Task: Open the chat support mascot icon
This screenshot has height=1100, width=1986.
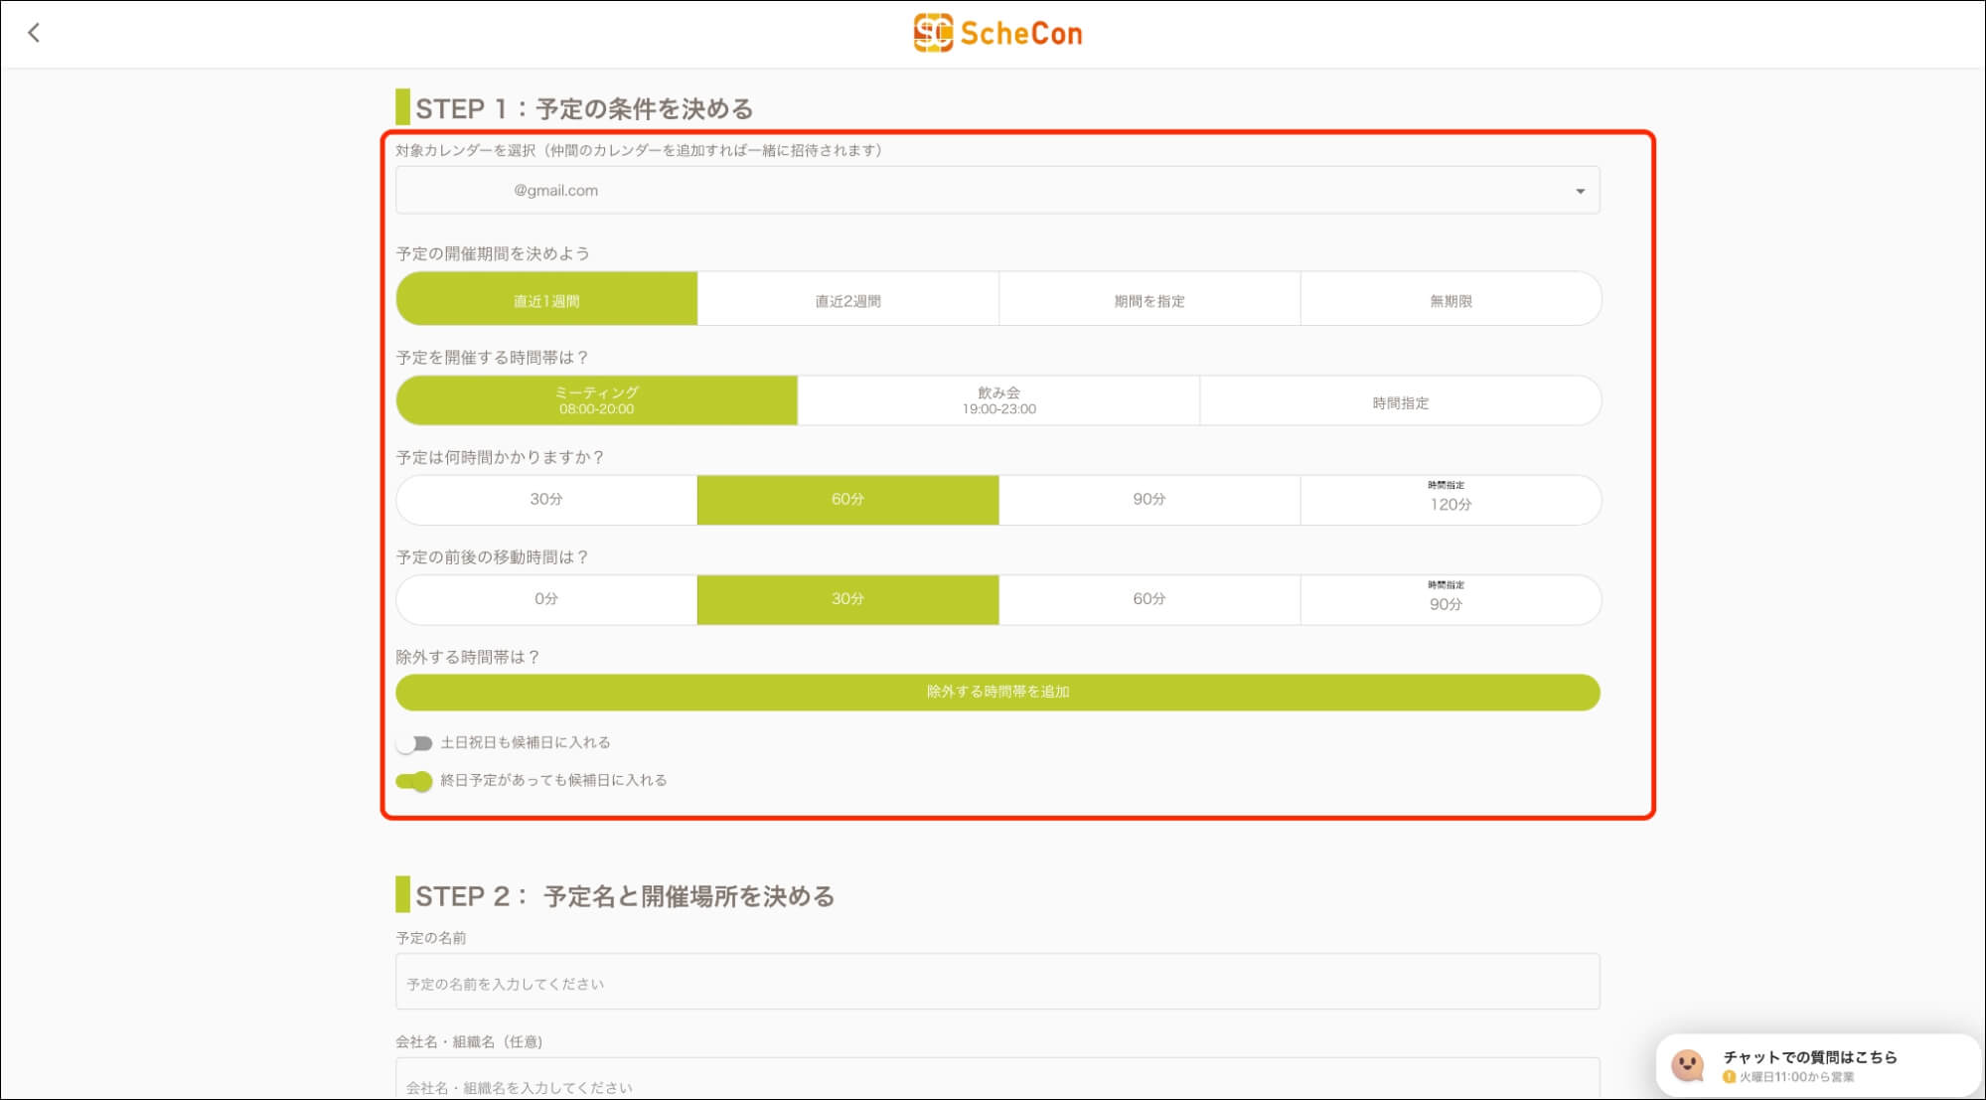Action: click(x=1688, y=1065)
